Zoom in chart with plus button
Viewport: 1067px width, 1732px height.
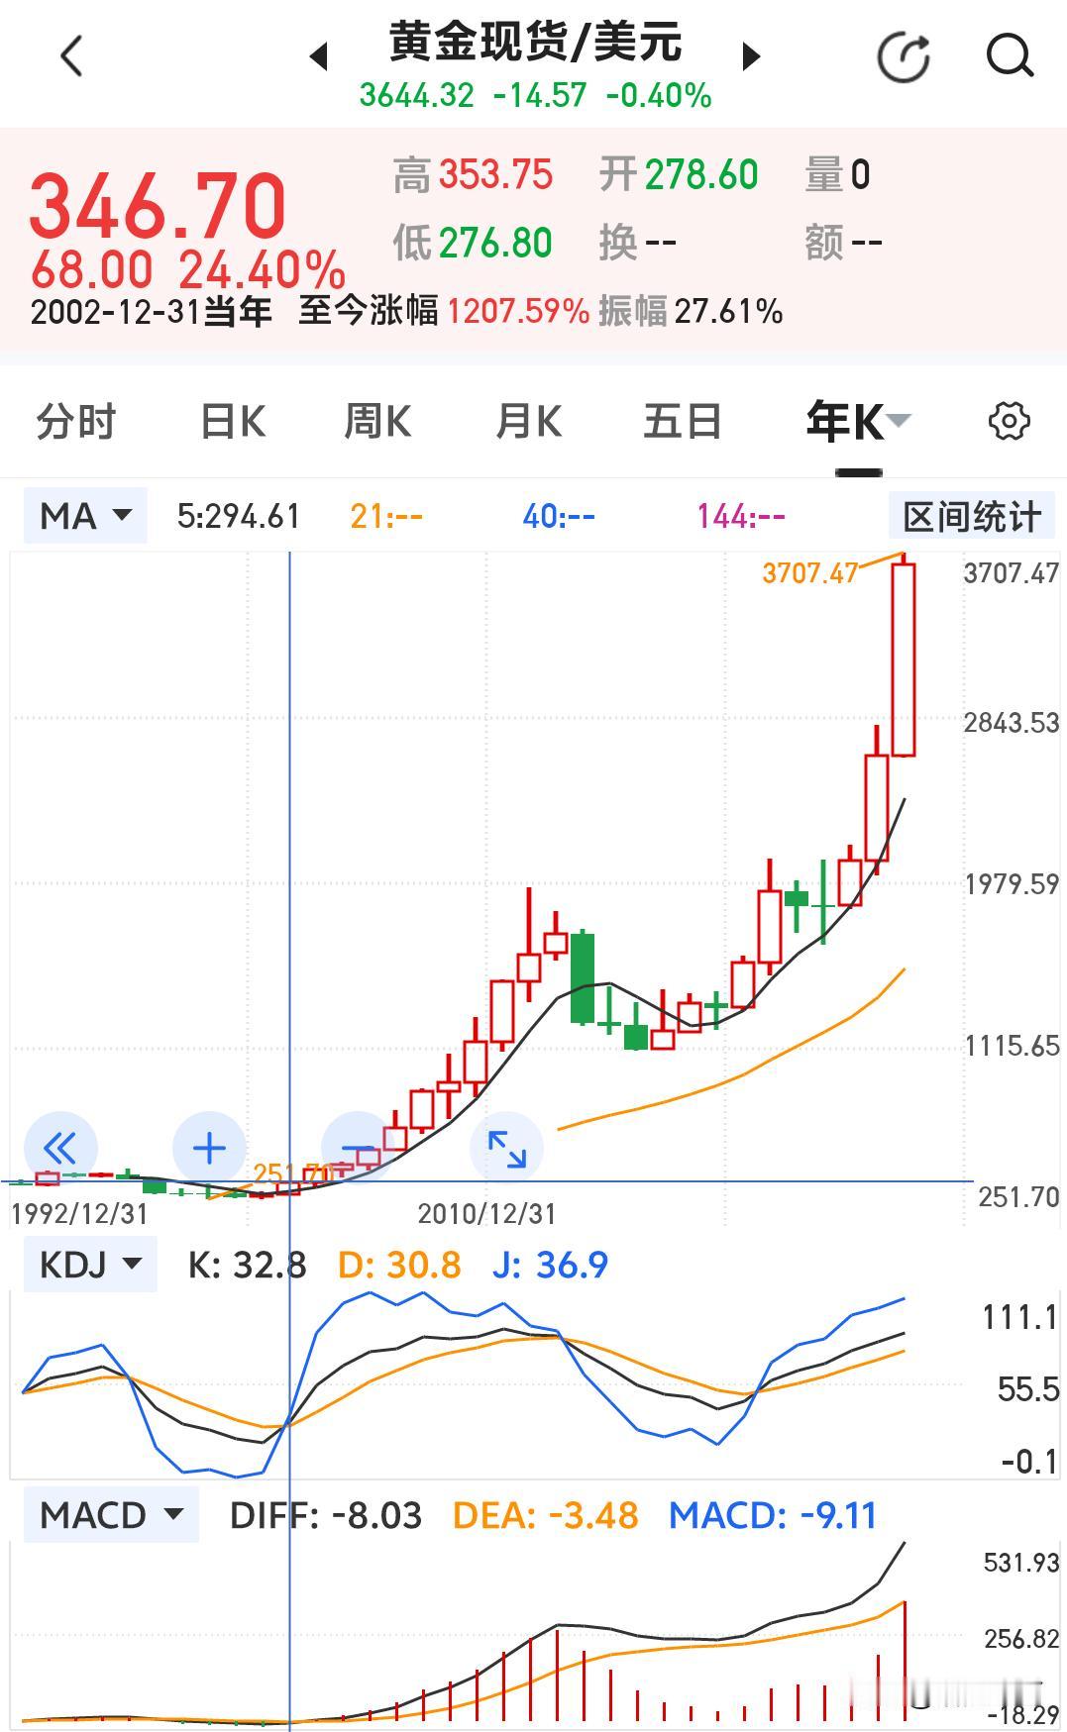pos(208,1149)
